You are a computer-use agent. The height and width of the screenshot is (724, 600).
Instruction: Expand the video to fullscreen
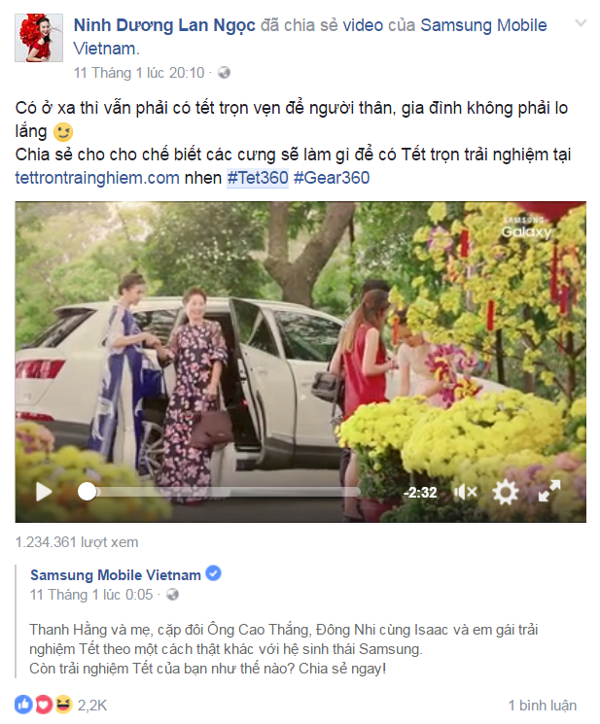click(x=549, y=491)
